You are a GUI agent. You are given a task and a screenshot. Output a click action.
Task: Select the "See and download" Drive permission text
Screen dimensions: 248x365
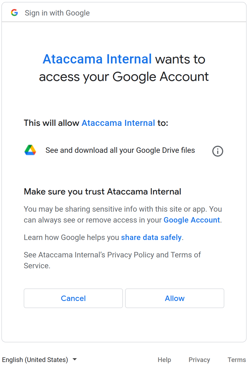[x=120, y=150]
